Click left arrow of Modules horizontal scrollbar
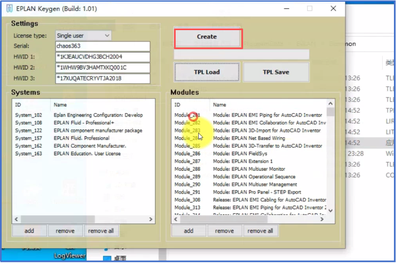 pyautogui.click(x=176, y=219)
